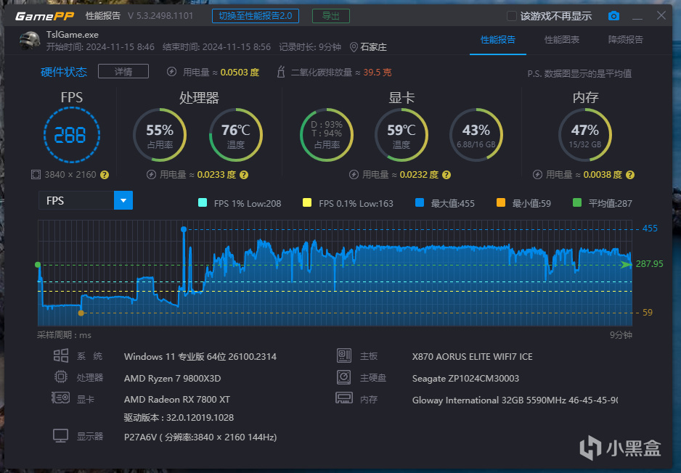Click the lightning icon next to total 用电量
681x473 pixels.
(171, 72)
